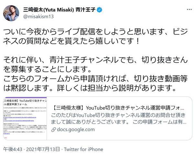Image resolution: width=194 pixels, height=155 pixels.
Task: Click the blue verified badge icon
Action: click(100, 10)
